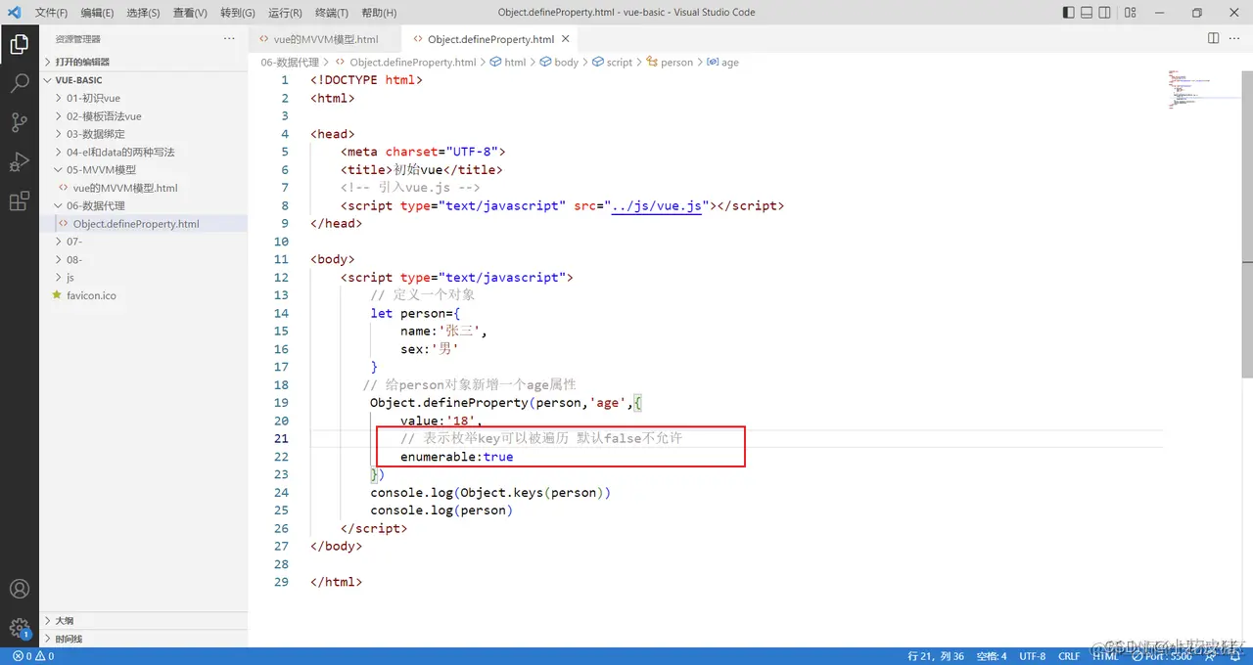Open the Source Control view
The image size is (1253, 665).
19,122
